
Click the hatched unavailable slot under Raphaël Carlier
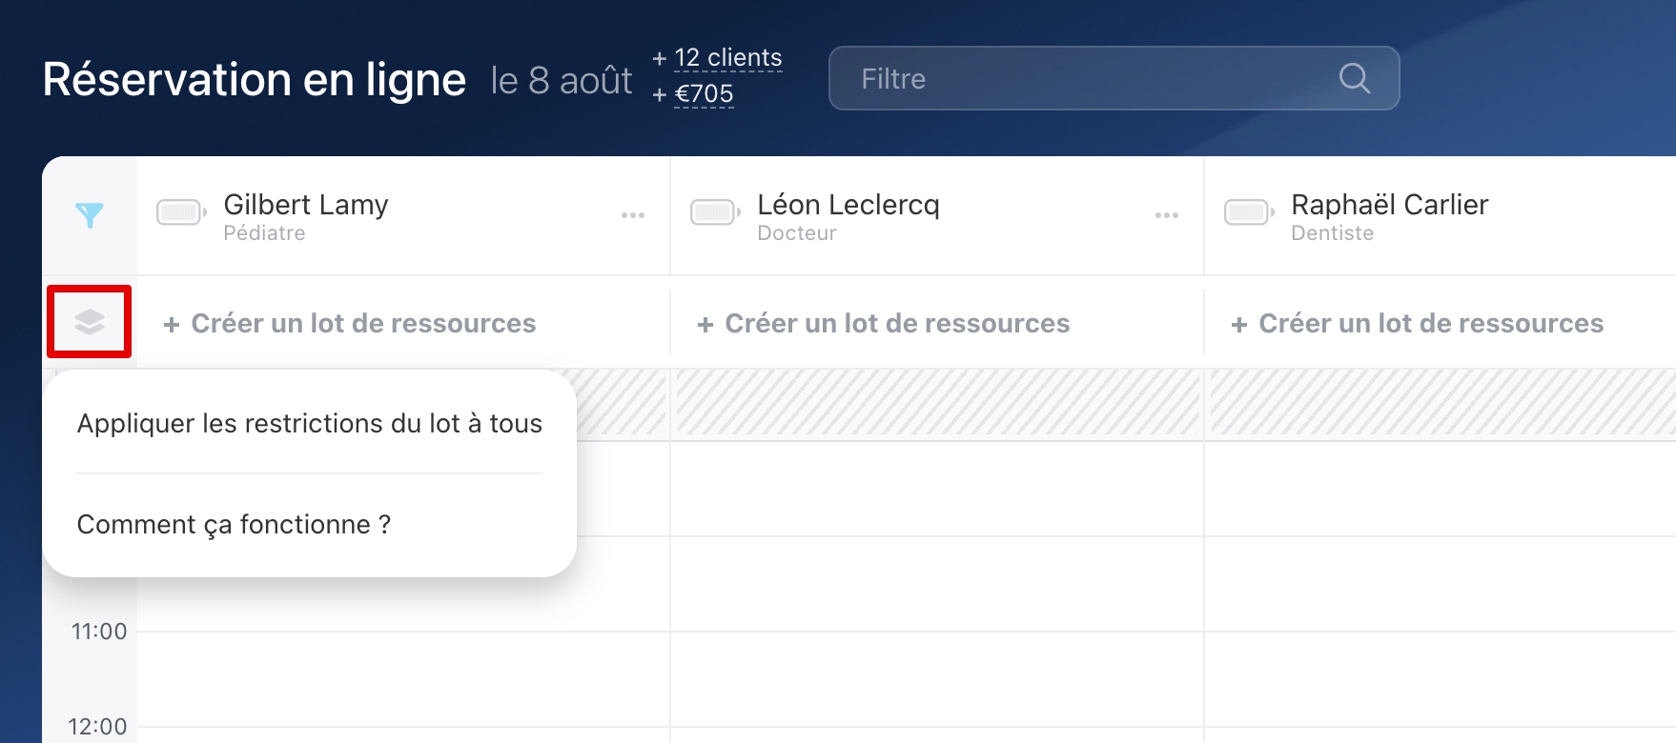[1440, 404]
